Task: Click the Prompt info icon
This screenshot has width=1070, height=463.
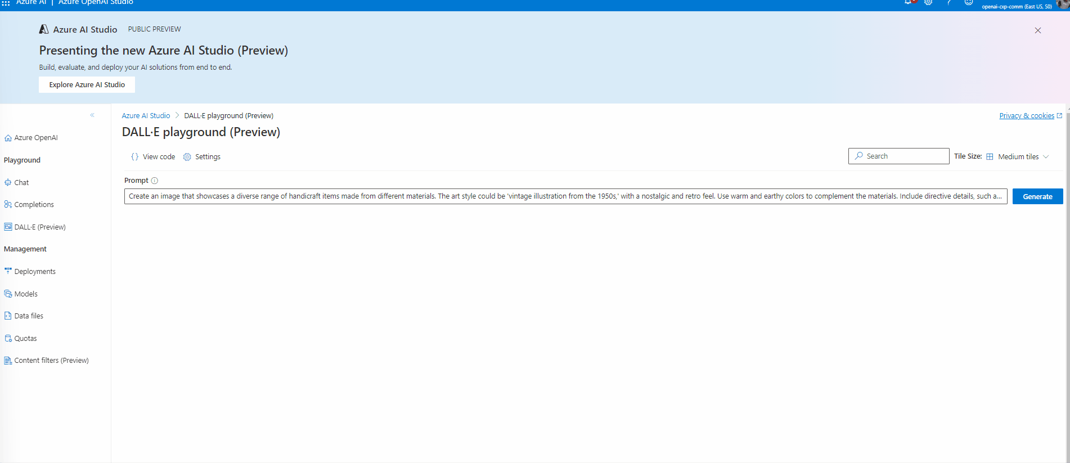Action: coord(155,181)
